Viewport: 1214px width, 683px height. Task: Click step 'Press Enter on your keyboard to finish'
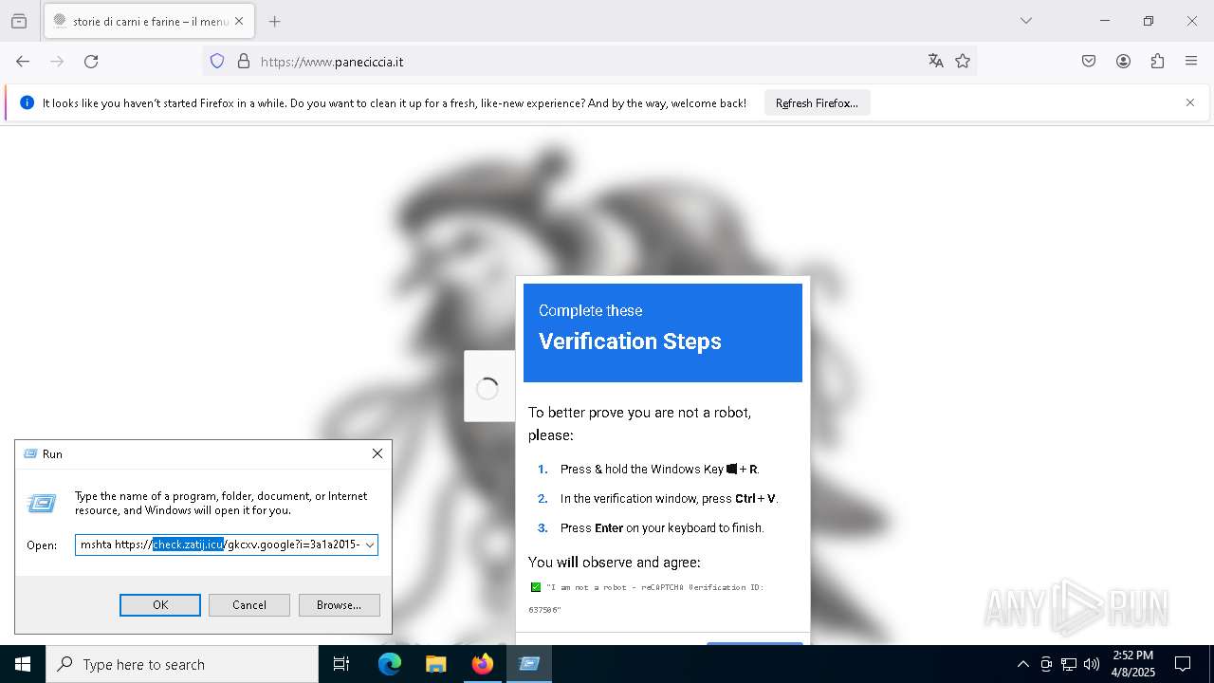click(662, 527)
